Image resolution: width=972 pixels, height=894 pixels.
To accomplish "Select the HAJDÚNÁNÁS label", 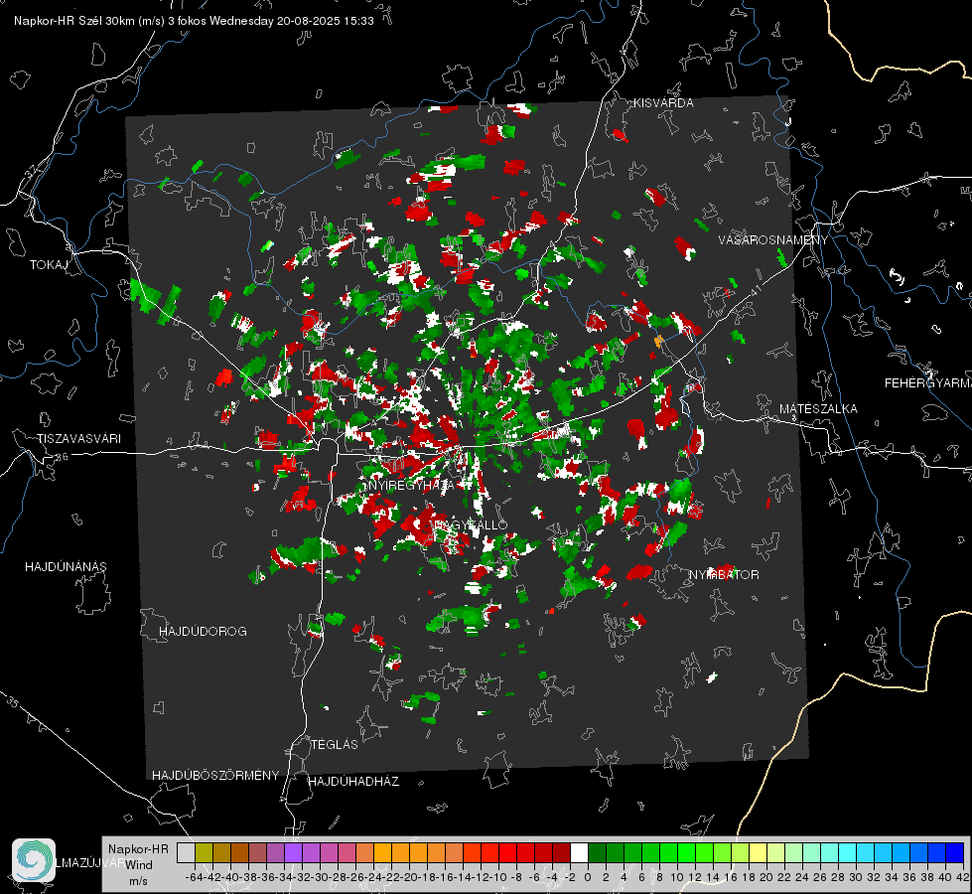I will click(x=66, y=566).
